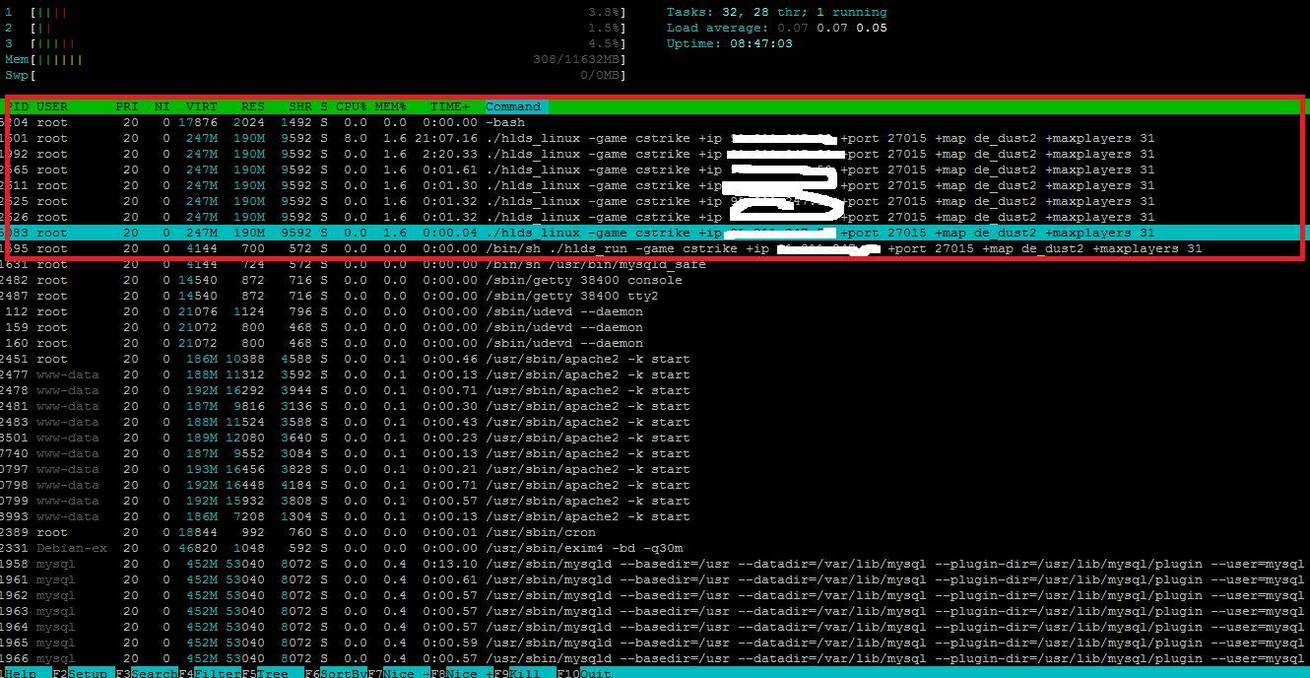Click the Mem usage meter bar
This screenshot has height=678, width=1310.
(x=315, y=59)
